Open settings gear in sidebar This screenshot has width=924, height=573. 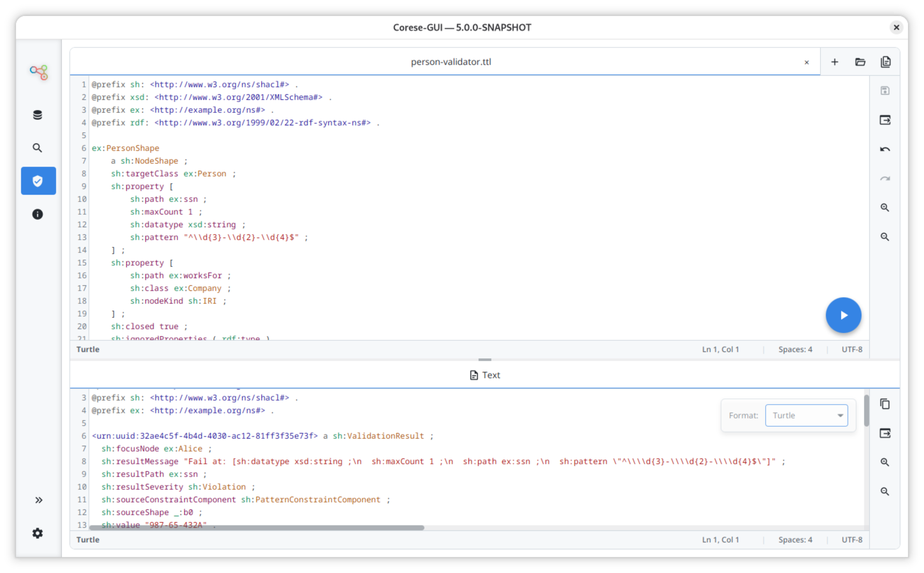38,533
